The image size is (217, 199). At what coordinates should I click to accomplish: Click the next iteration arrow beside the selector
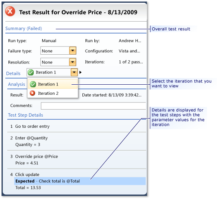(81, 72)
